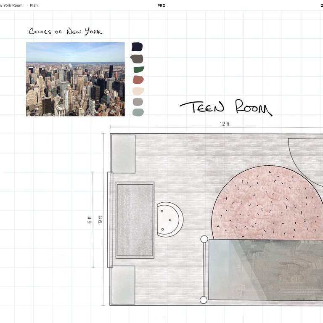
Task: Pick the light gray color swatch
Action: [x=138, y=102]
